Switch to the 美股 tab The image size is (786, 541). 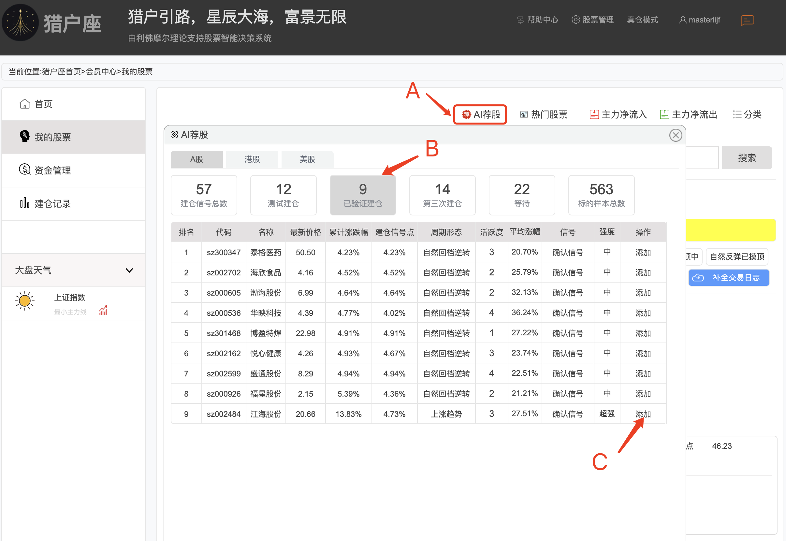pos(307,159)
